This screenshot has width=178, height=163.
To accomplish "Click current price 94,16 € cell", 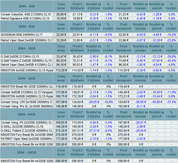I will pyautogui.click(x=61, y=65).
